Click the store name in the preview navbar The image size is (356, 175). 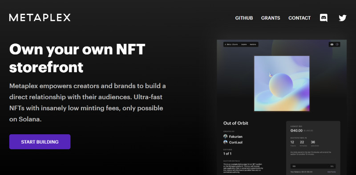coord(231,45)
